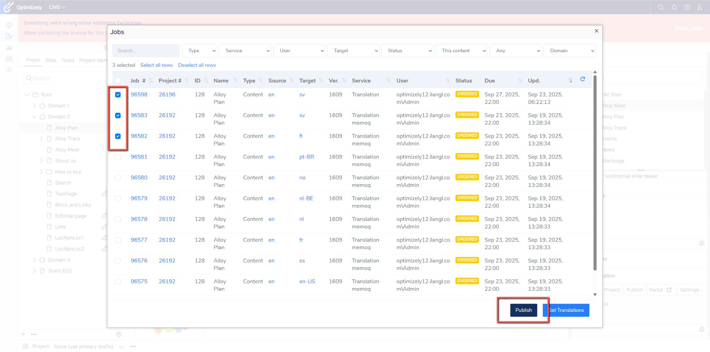Image resolution: width=710 pixels, height=352 pixels.
Task: Open the Service filter dropdown
Action: 245,51
